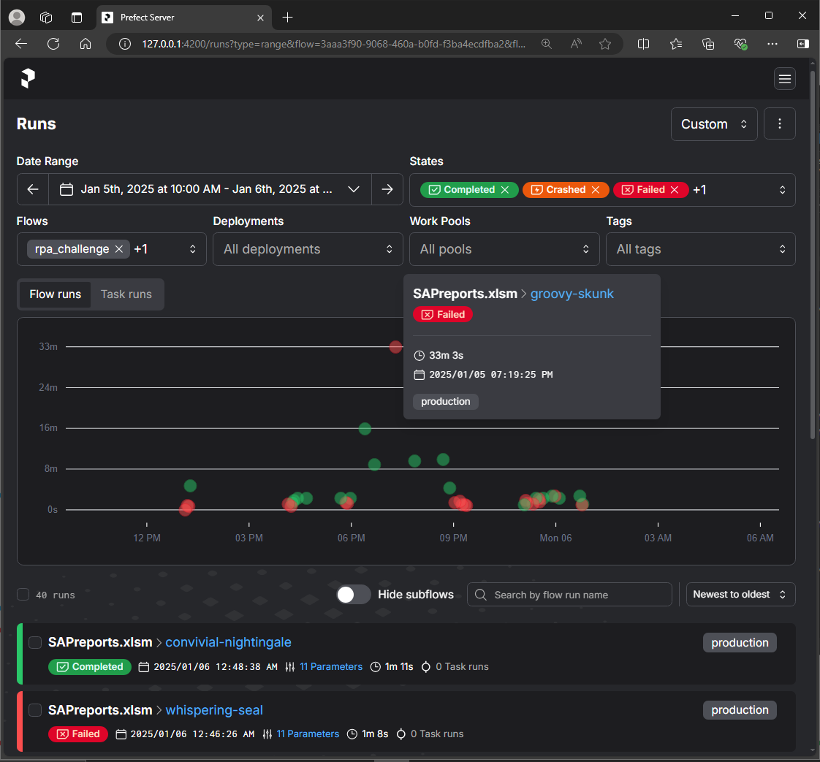The height and width of the screenshot is (762, 820).
Task: Go to the previous date range with the left arrow
Action: (x=33, y=189)
